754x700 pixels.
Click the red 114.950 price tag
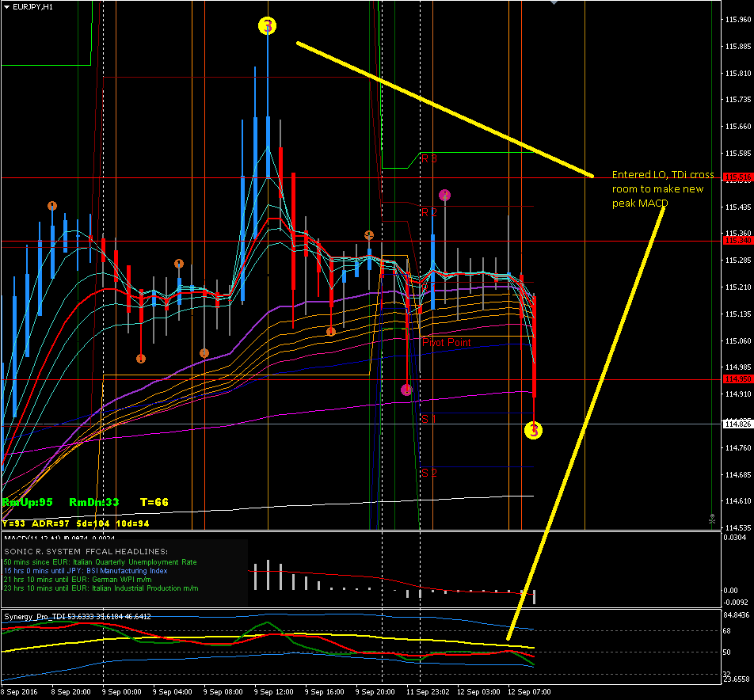[737, 379]
